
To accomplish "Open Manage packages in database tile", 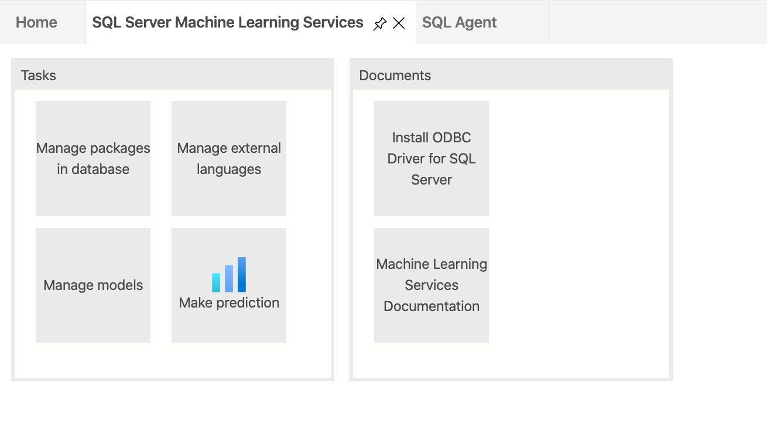I will coord(93,159).
